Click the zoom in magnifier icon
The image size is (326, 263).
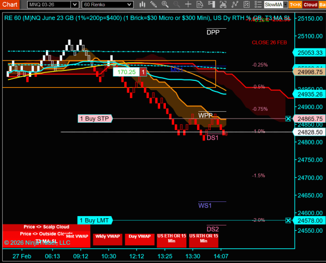(165, 4)
